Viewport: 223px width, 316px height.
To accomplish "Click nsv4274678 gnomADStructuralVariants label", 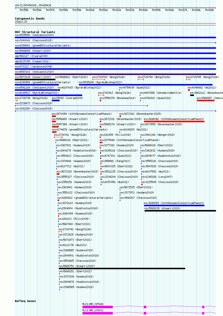I will 80,130.
